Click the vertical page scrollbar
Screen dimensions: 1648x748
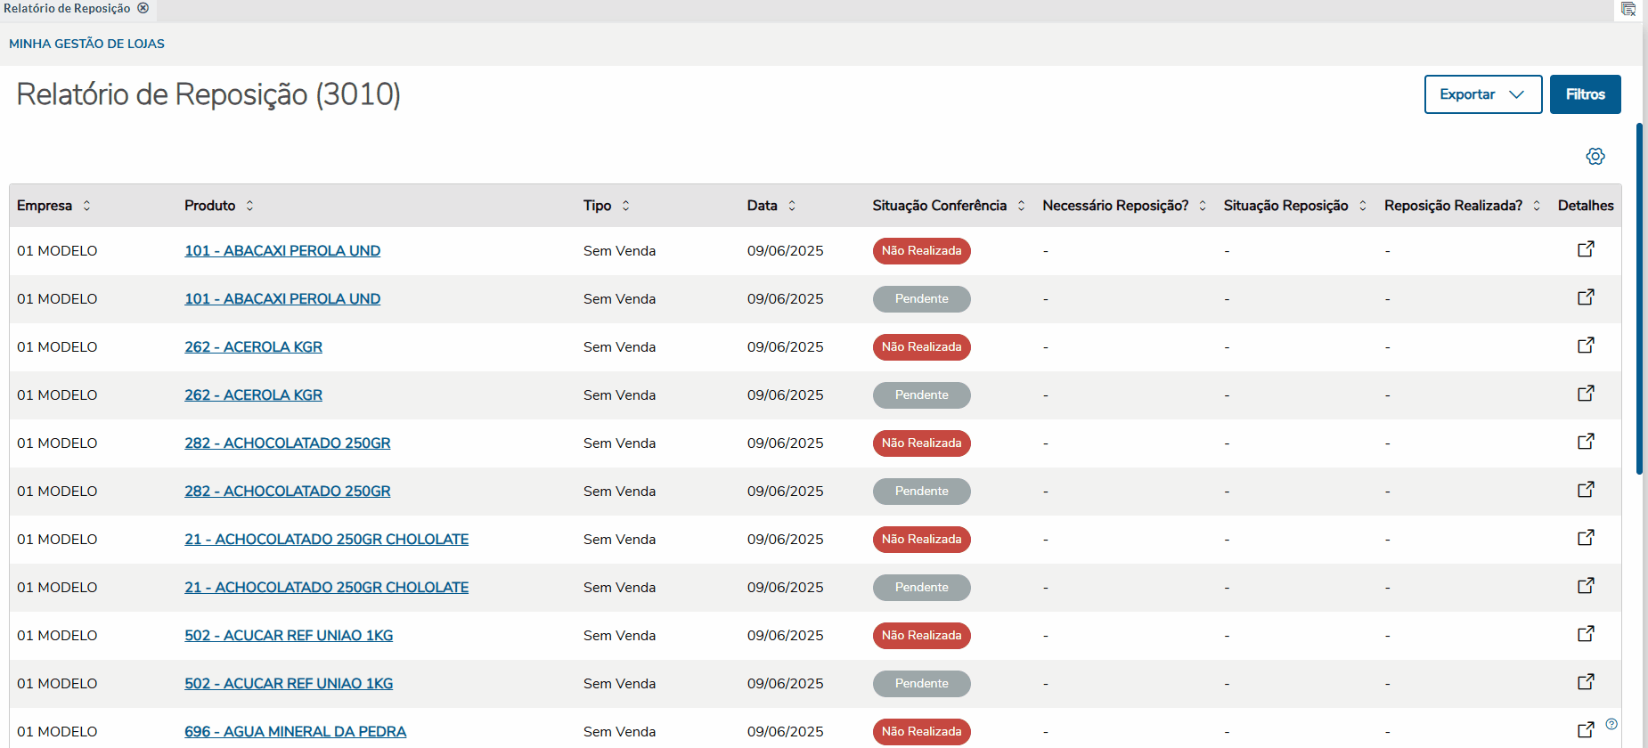coord(1639,298)
